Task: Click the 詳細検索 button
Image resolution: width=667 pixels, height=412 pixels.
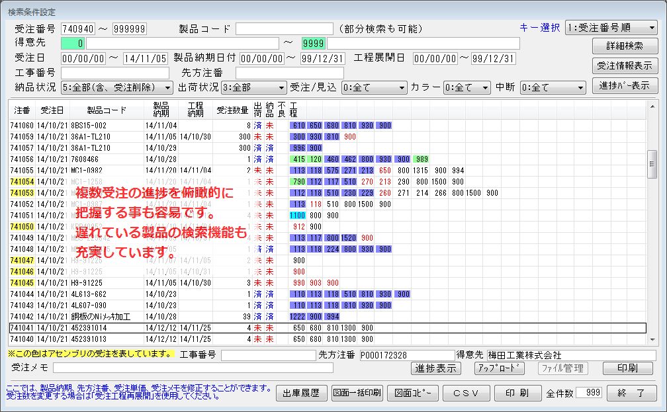Action: pos(625,46)
